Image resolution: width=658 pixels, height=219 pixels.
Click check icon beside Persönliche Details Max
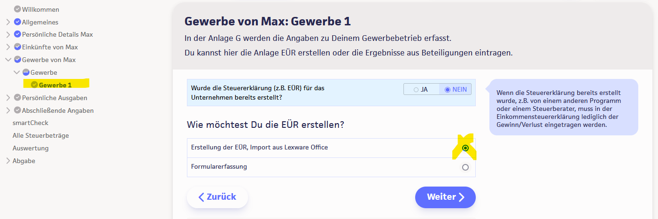click(17, 34)
